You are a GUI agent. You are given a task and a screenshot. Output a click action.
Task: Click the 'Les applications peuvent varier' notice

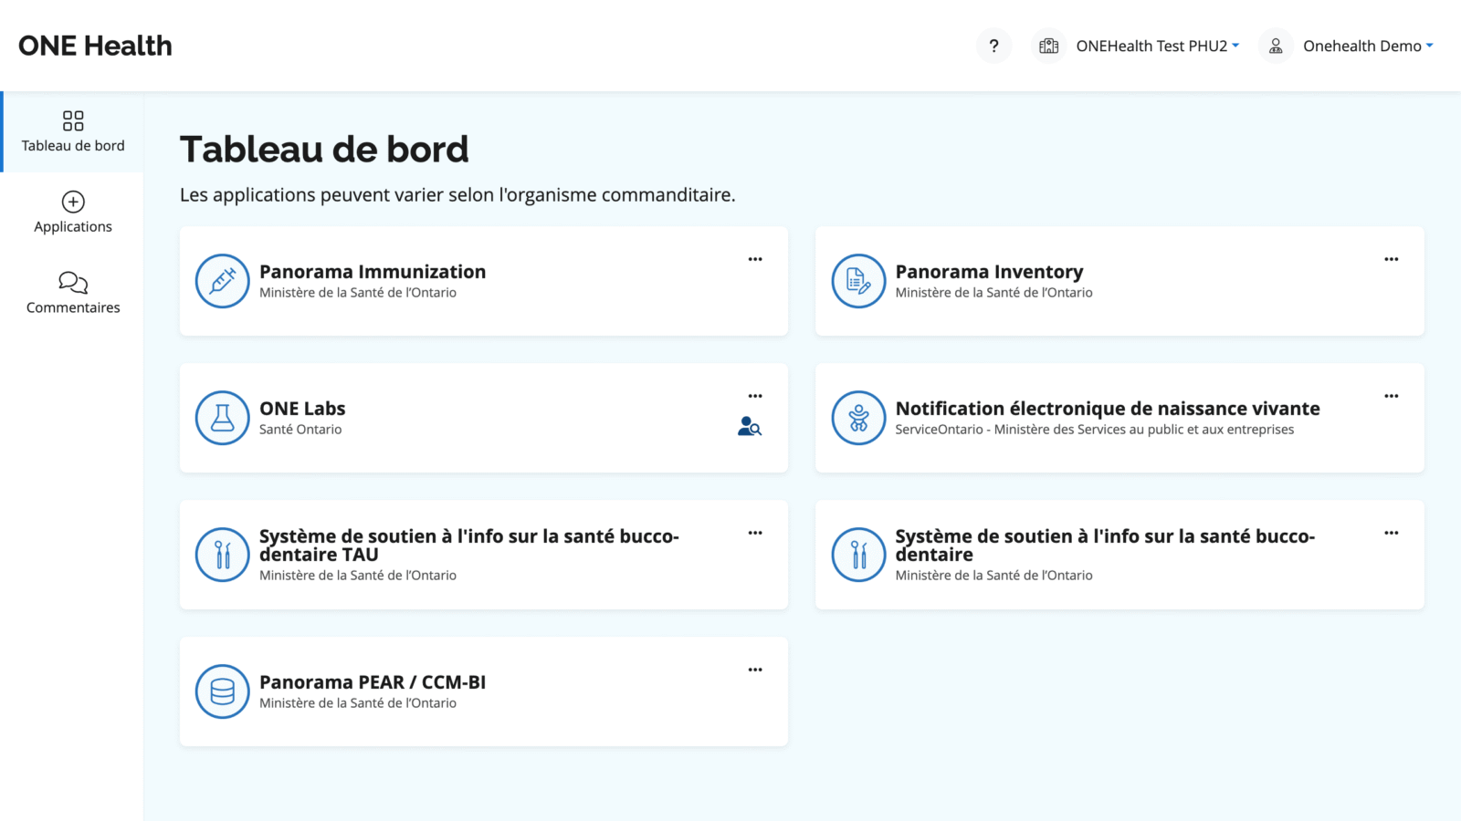[x=457, y=195]
